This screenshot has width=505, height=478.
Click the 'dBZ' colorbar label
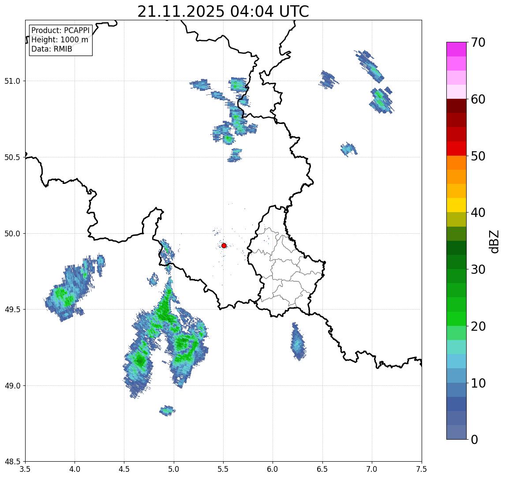pos(494,241)
